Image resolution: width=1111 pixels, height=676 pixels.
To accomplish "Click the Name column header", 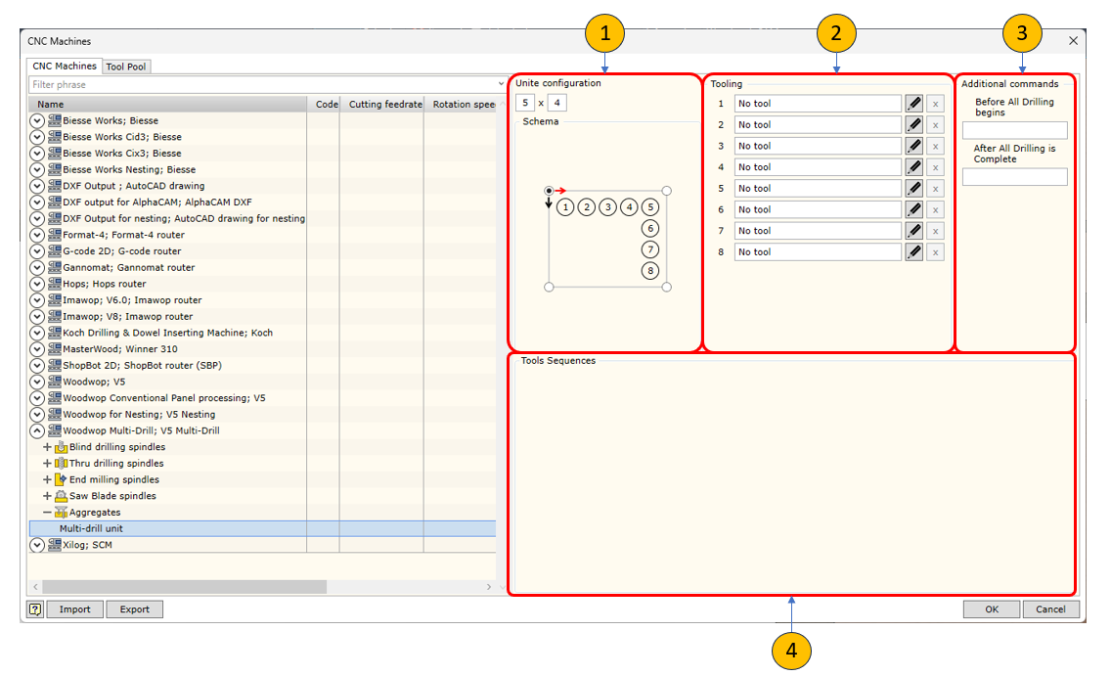I will 167,104.
